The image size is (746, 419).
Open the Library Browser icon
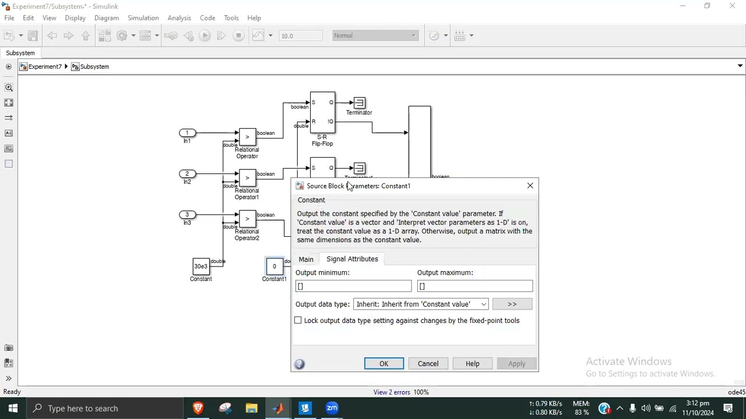coord(105,35)
